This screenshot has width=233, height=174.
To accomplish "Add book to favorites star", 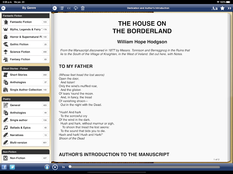I will [x=222, y=8].
